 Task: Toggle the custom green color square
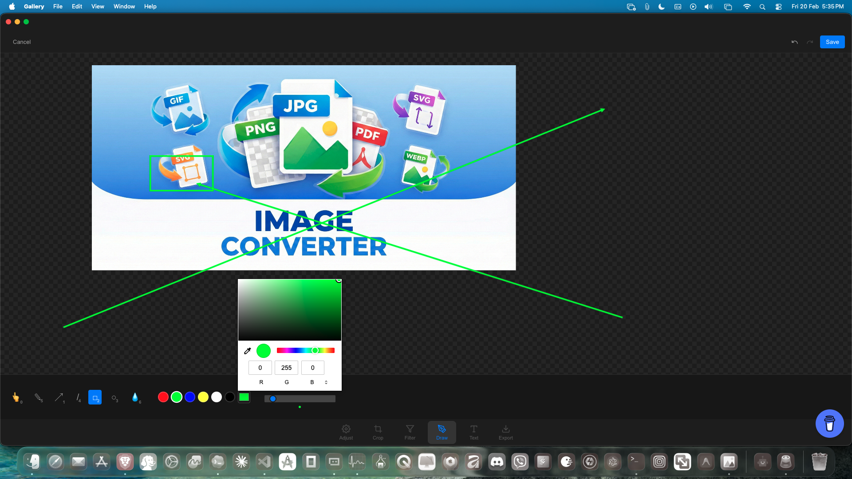tap(244, 397)
